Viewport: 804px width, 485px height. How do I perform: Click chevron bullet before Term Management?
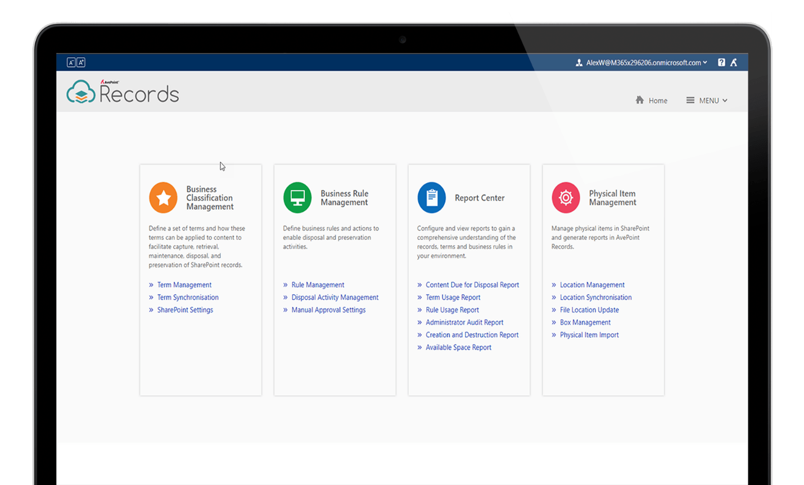(151, 285)
